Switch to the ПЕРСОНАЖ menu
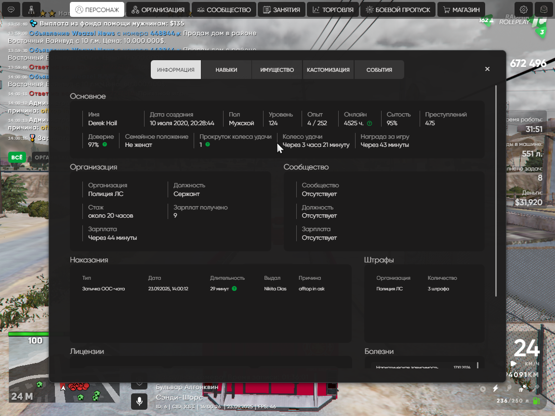The image size is (555, 416). [x=97, y=10]
